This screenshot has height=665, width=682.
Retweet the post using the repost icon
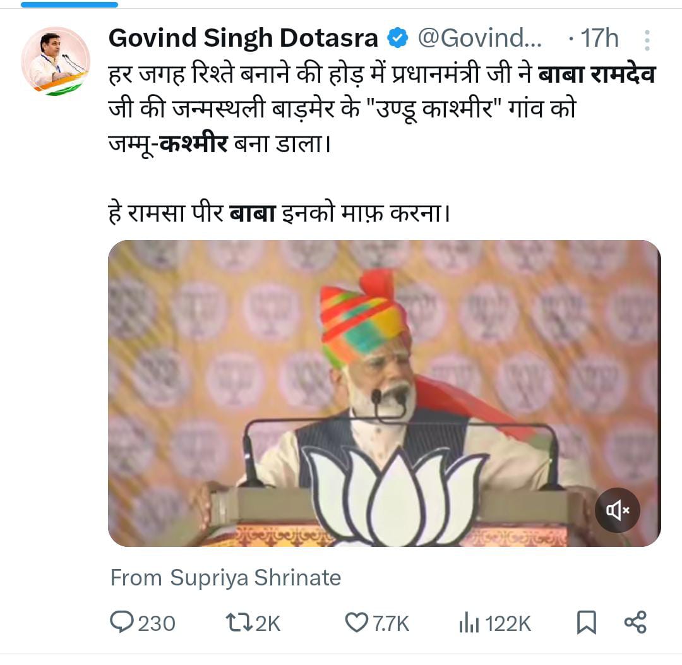tap(239, 623)
